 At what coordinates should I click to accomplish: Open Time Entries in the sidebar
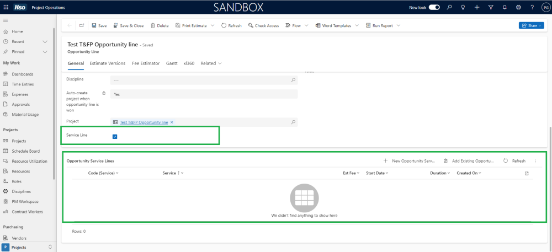pyautogui.click(x=23, y=84)
